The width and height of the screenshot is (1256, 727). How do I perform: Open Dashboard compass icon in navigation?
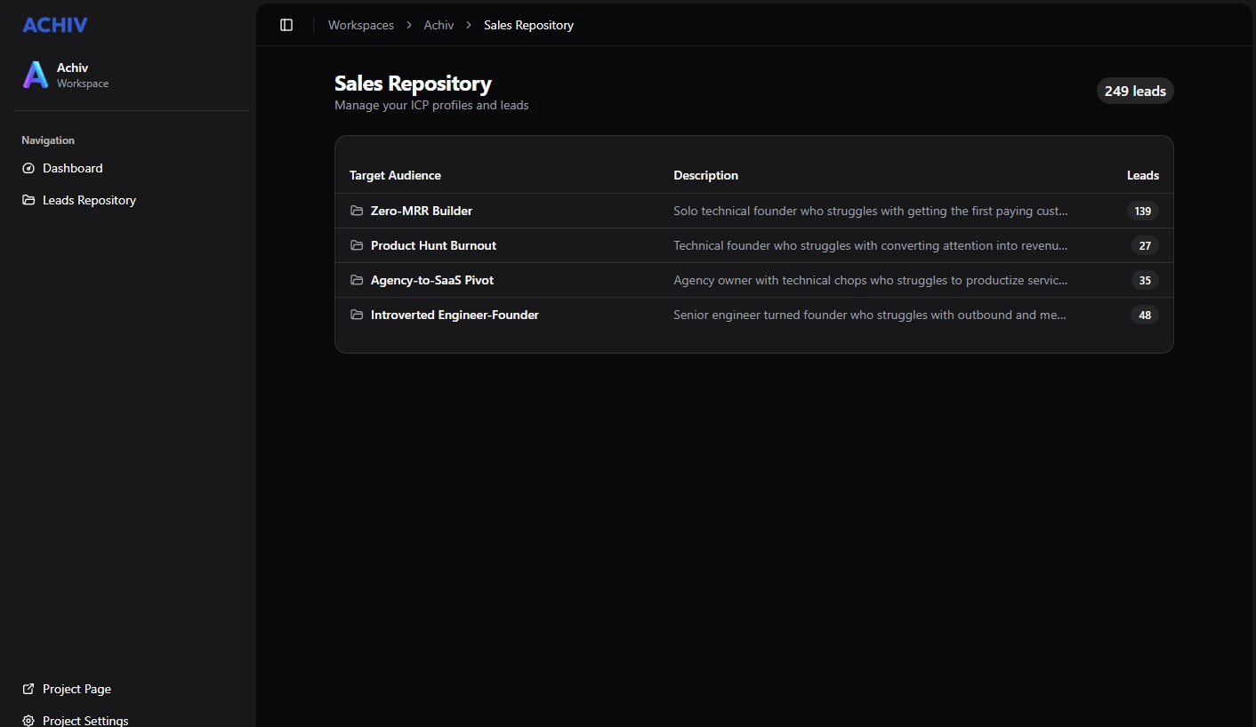[28, 168]
